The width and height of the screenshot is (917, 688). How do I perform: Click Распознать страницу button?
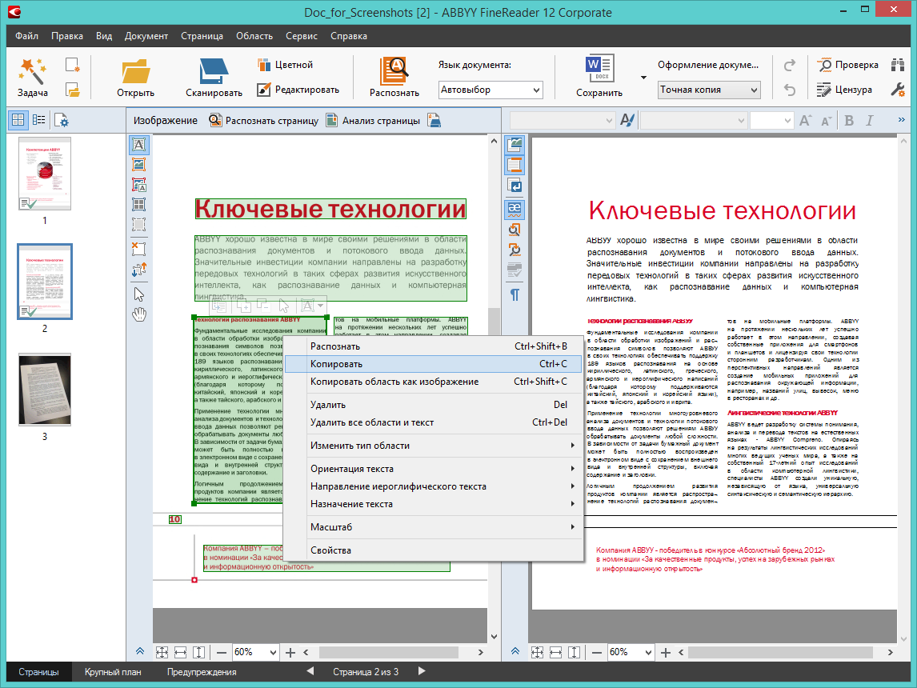point(264,121)
